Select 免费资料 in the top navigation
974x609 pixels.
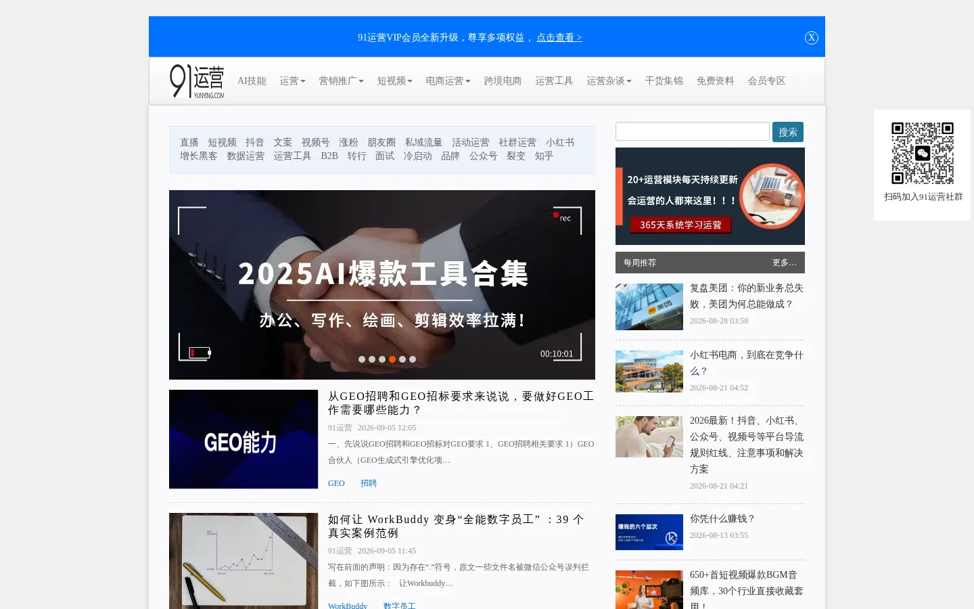715,81
